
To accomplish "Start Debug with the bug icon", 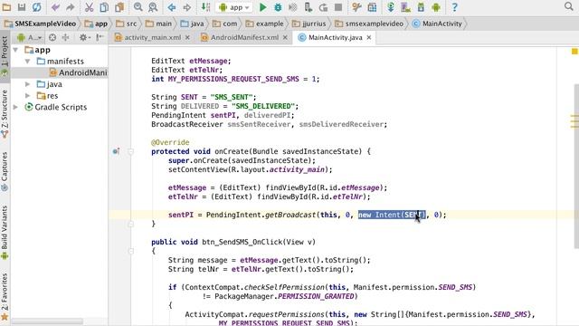I will pyautogui.click(x=278, y=7).
